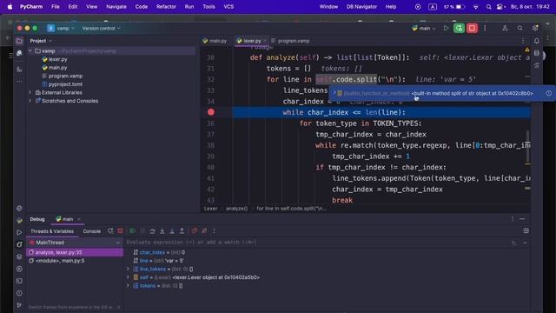Select the Threads & Variables tab
The height and width of the screenshot is (313, 556).
(52, 231)
